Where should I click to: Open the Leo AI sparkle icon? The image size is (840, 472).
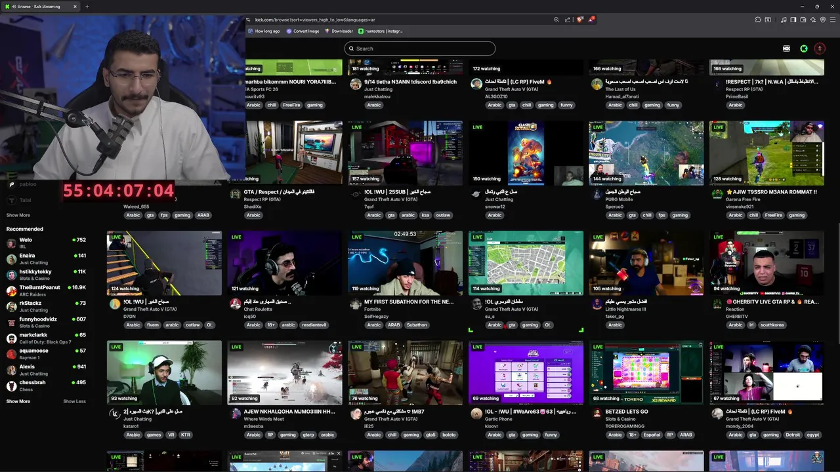coord(813,20)
